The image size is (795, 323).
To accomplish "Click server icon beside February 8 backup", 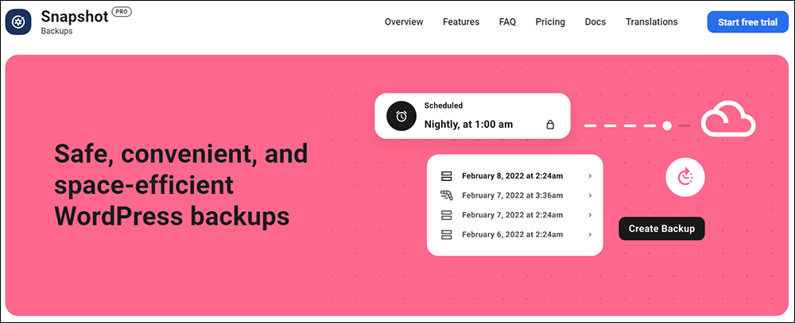I will [x=446, y=176].
